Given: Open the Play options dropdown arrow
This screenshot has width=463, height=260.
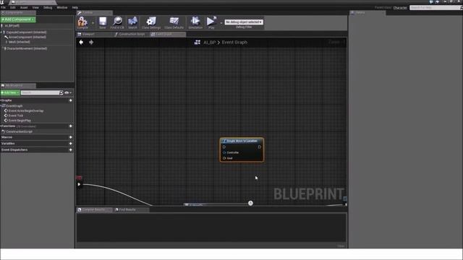Looking at the screenshot, I should pyautogui.click(x=221, y=22).
